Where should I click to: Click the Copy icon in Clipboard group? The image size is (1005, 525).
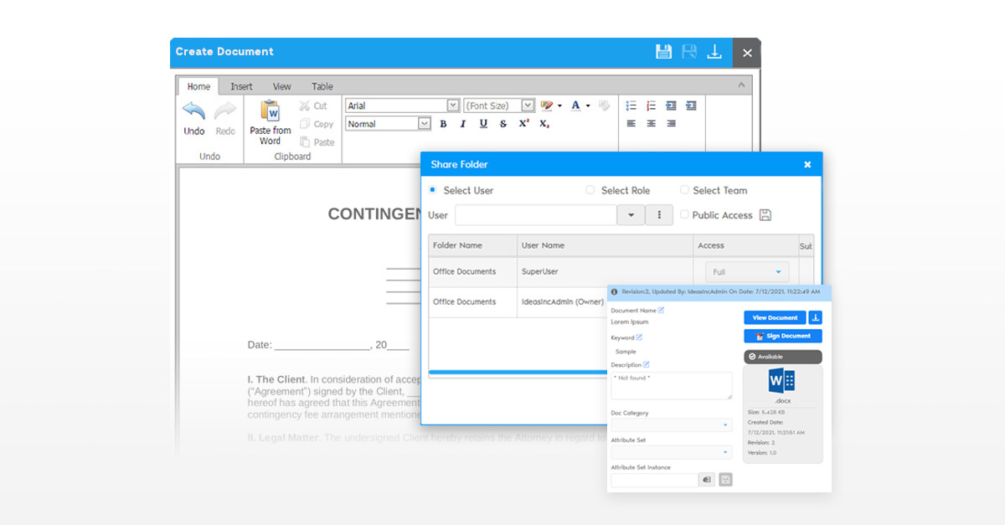point(305,124)
